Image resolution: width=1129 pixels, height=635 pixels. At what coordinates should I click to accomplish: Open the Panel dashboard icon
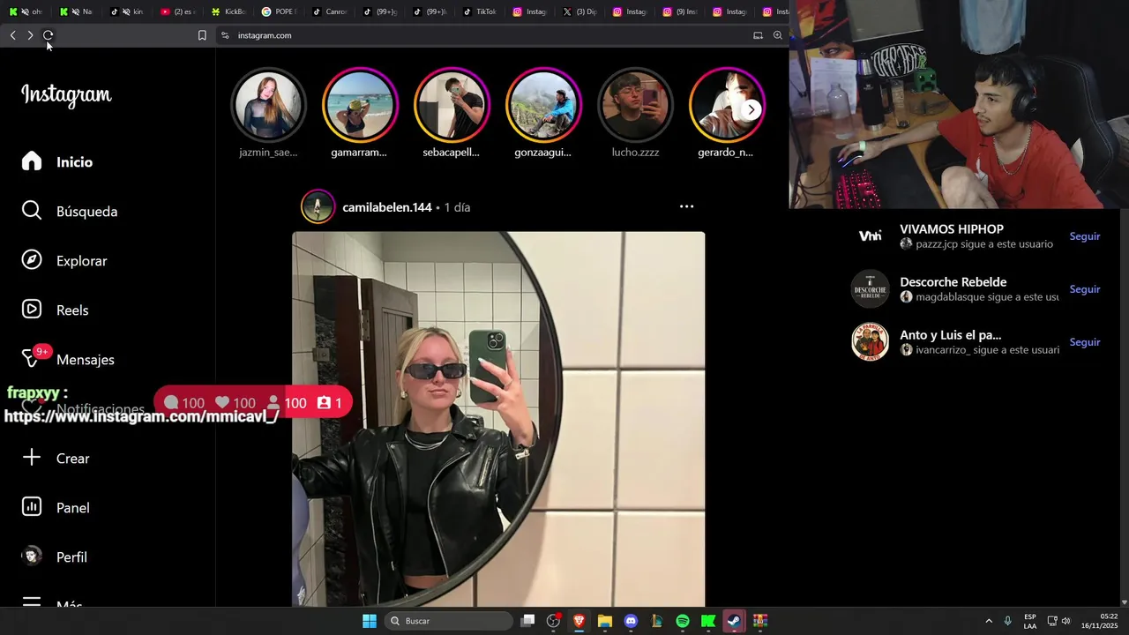click(x=32, y=507)
